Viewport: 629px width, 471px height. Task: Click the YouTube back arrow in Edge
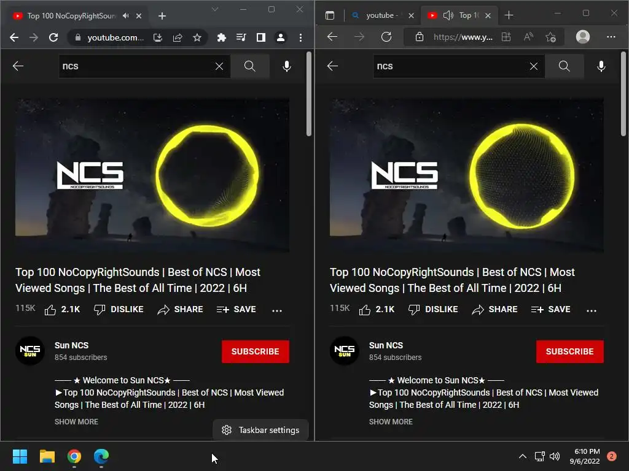click(332, 66)
